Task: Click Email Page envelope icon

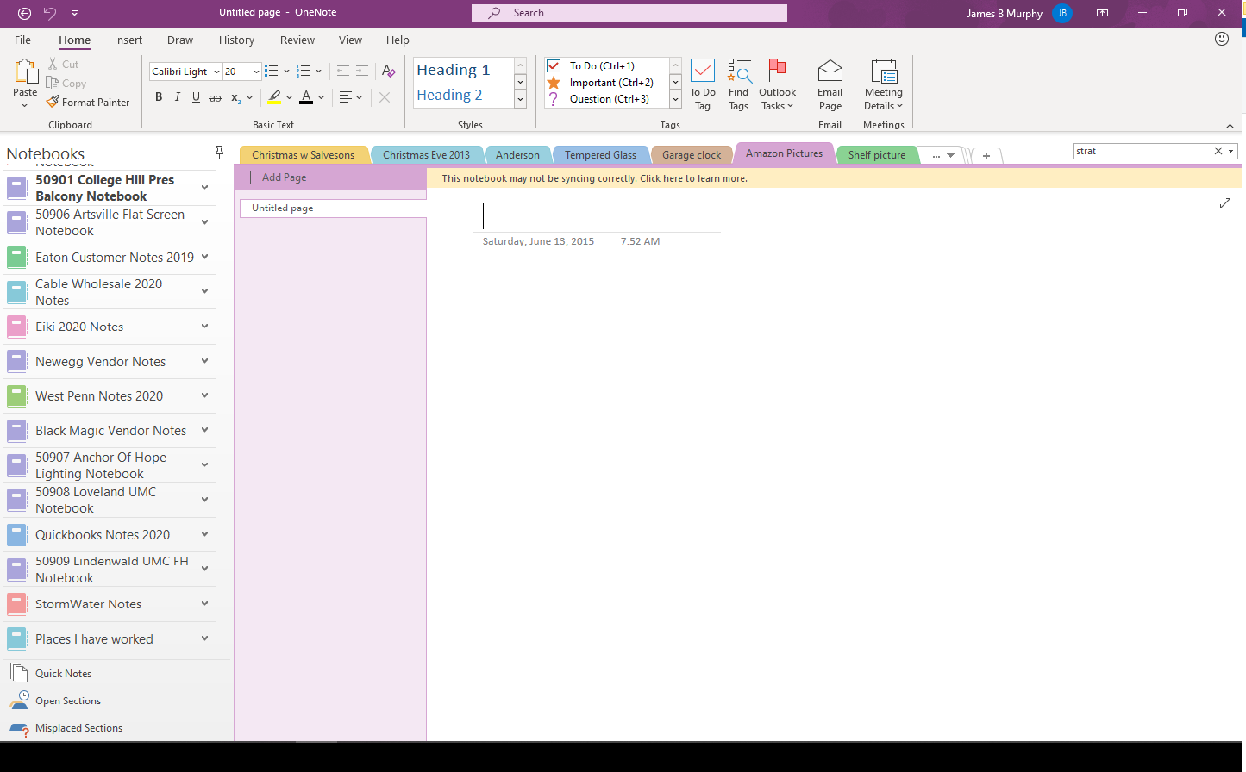Action: 830,70
